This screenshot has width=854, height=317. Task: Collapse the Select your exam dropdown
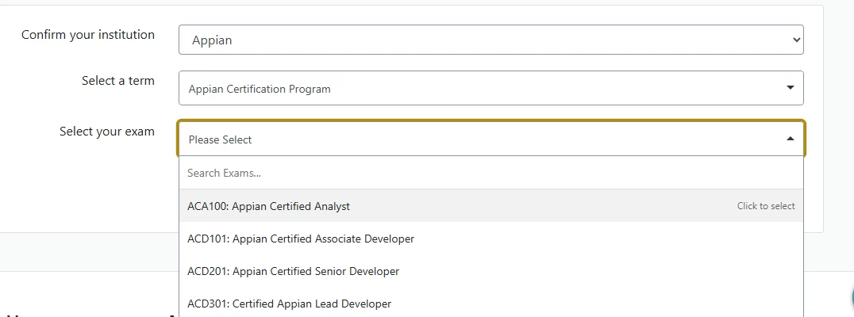490,139
